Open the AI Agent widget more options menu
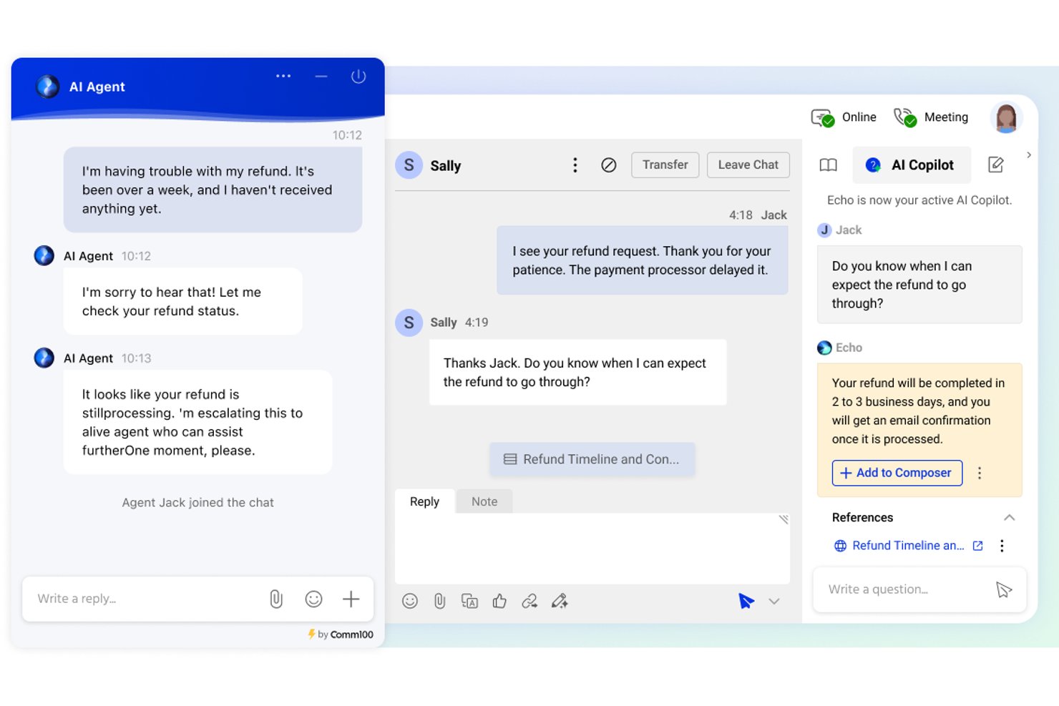The width and height of the screenshot is (1059, 706). pyautogui.click(x=283, y=76)
